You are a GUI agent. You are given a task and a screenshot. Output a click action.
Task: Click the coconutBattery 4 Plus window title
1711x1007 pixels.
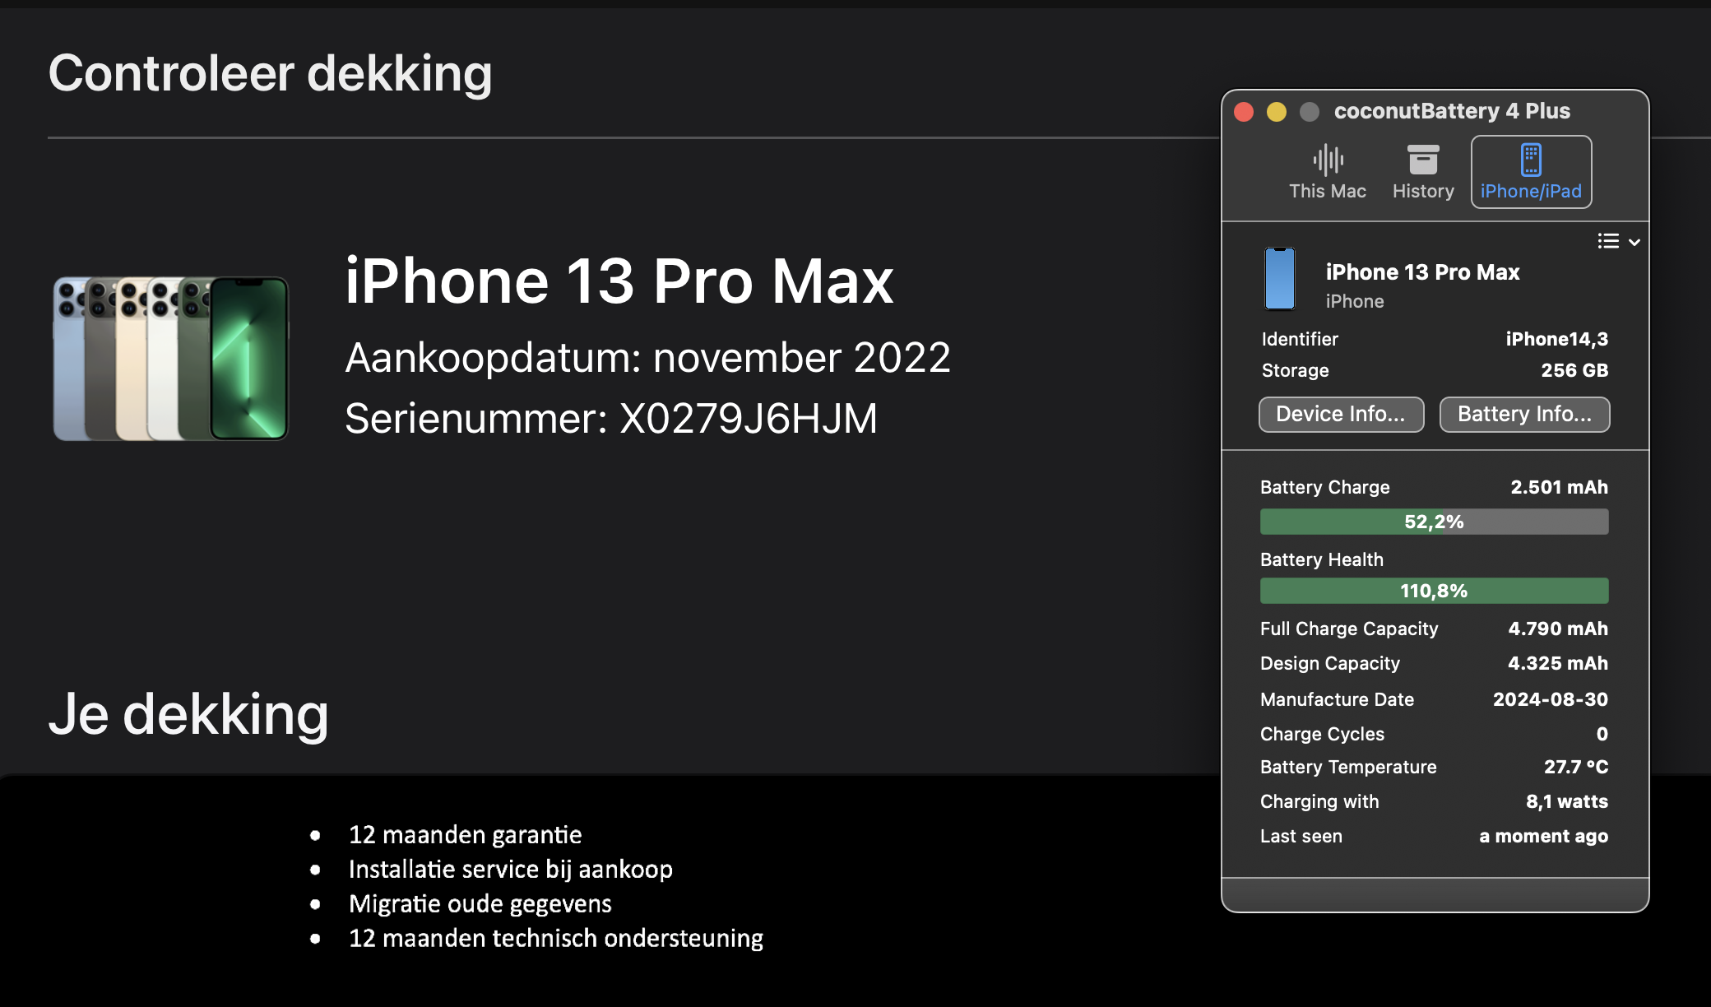point(1452,111)
